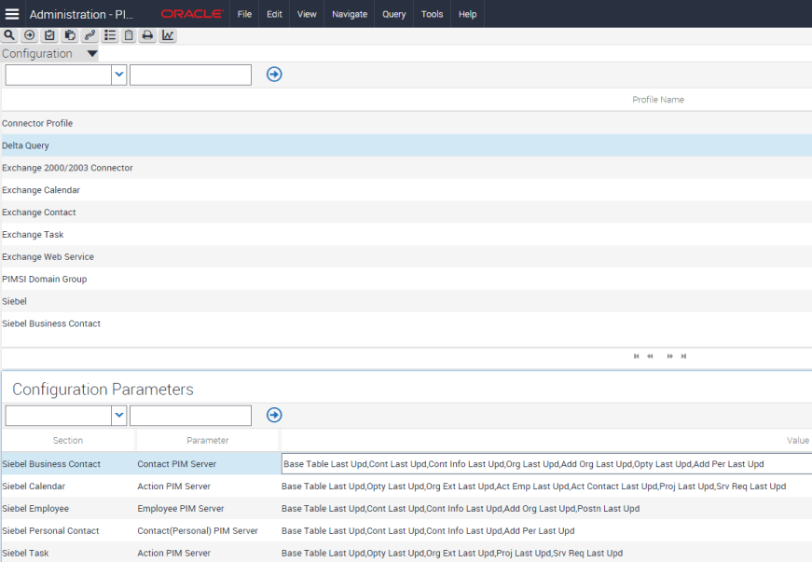Click the circled arrow toolbar icon

pos(30,35)
